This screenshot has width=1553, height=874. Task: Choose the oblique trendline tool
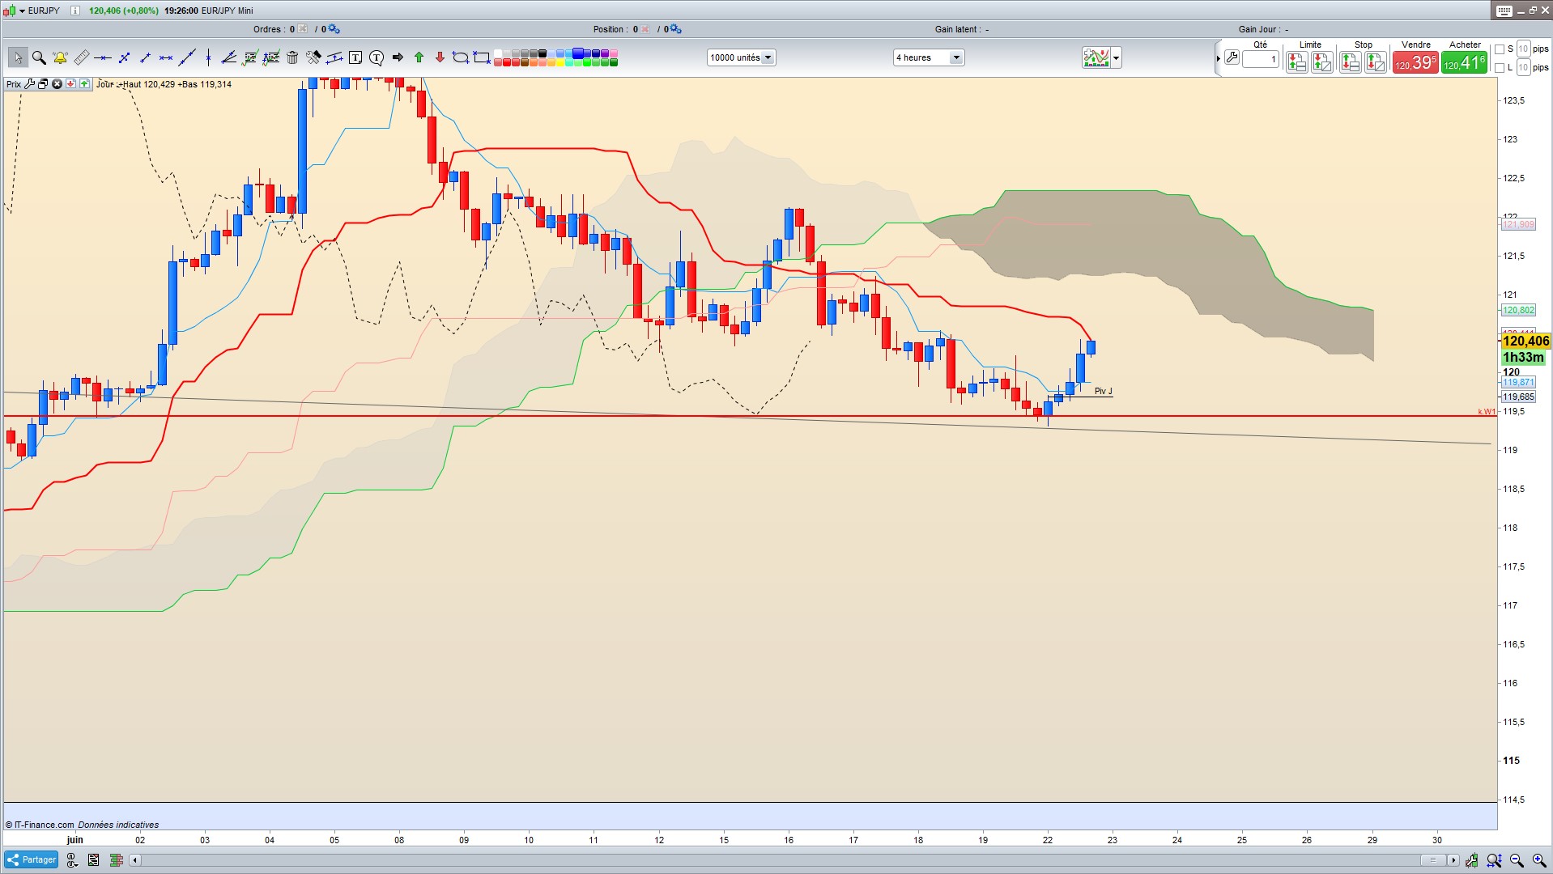tap(187, 57)
